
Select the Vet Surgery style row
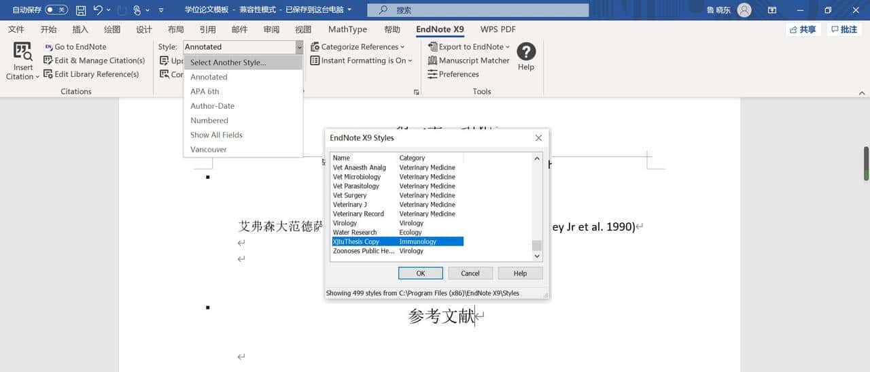[x=398, y=195]
